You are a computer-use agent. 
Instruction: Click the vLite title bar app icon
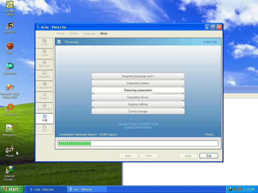tap(38, 27)
